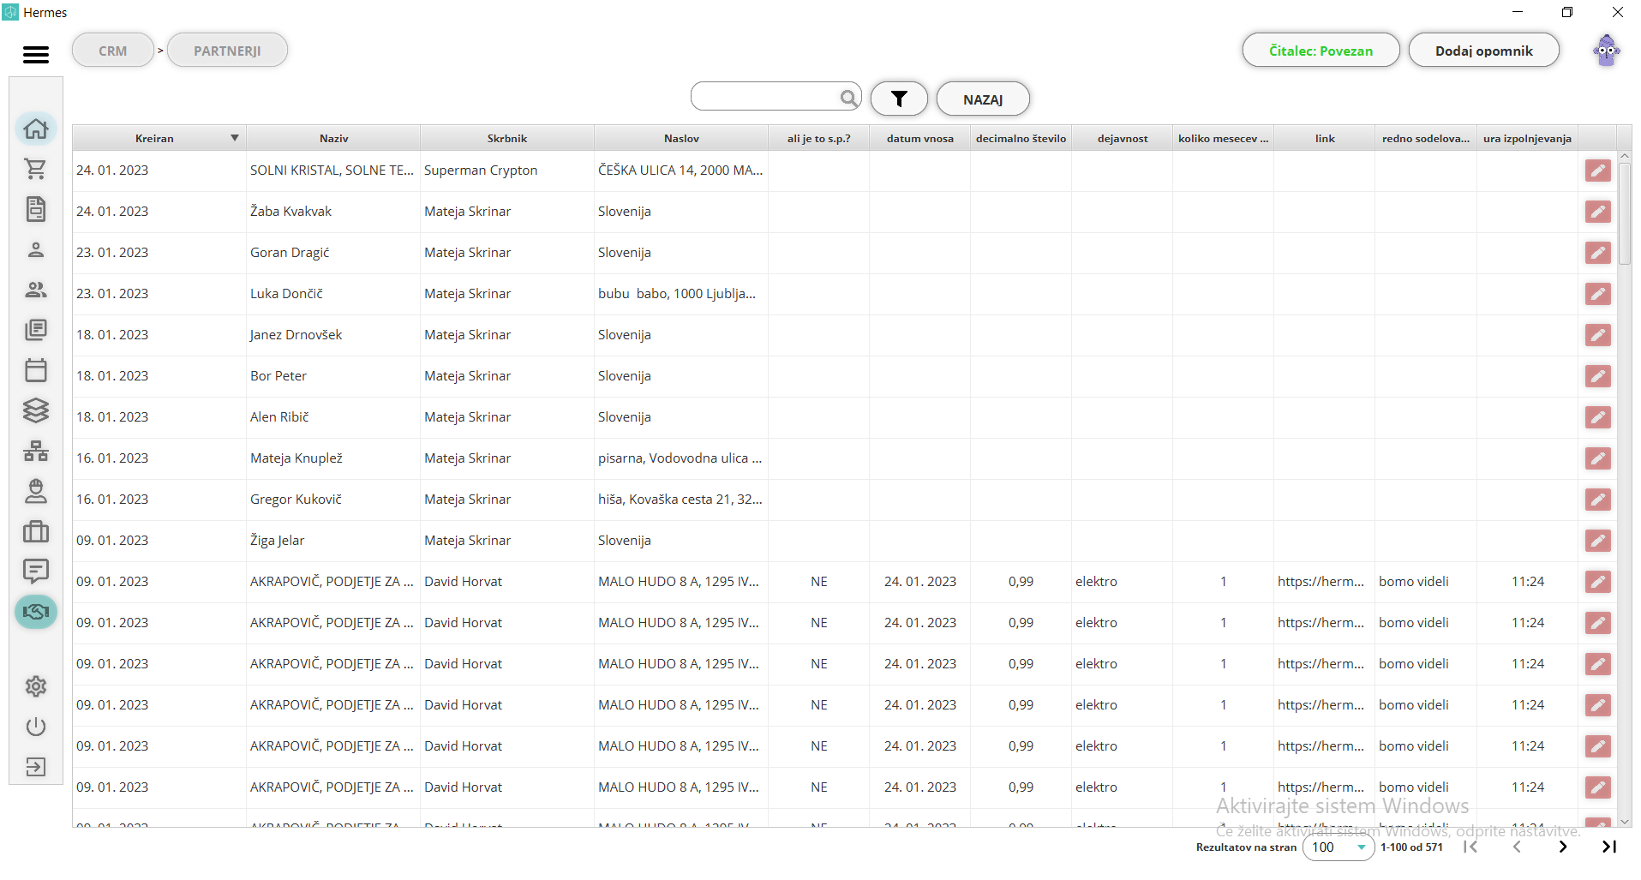
Task: Select 'pisarna, Vodovodna ulica' cell
Action: pyautogui.click(x=681, y=458)
